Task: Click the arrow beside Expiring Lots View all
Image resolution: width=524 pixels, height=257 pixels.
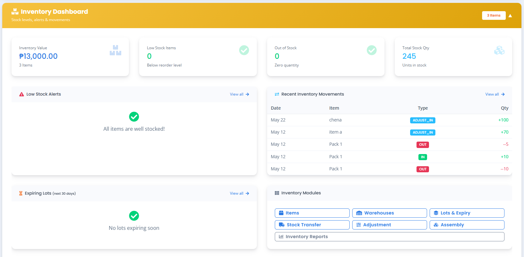Action: pos(247,193)
